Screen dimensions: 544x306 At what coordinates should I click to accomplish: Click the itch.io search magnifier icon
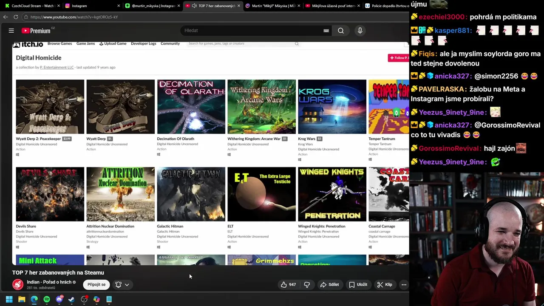297,44
